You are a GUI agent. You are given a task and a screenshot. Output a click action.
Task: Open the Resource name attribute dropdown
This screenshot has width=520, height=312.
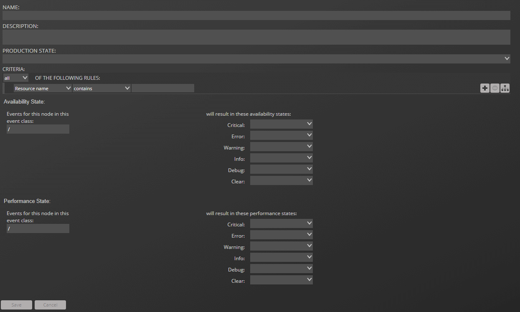43,88
